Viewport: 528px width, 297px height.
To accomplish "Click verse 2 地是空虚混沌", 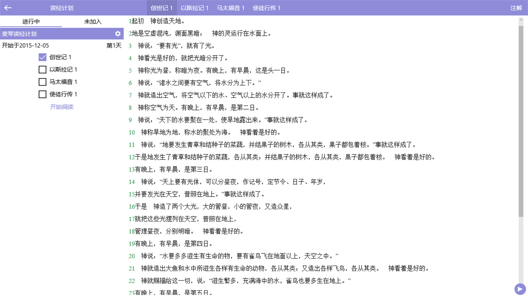I will (200, 34).
